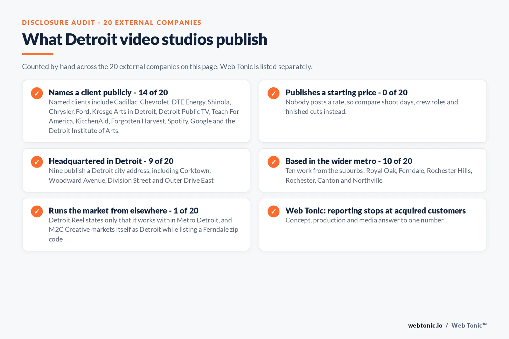Image resolution: width=509 pixels, height=339 pixels.
Task: Click the text 'Detroit Reel states only that it works'
Action: 143,229
